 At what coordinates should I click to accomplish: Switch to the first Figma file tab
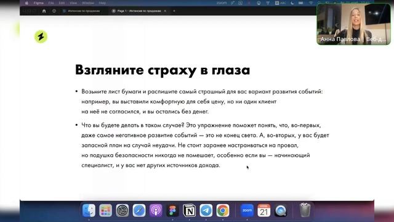click(81, 11)
